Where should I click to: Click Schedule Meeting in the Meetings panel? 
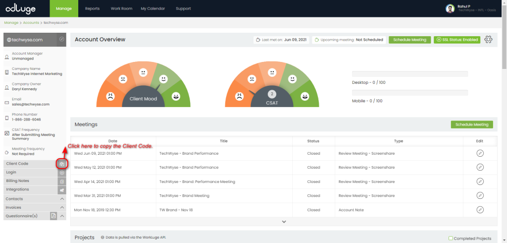pos(471,124)
